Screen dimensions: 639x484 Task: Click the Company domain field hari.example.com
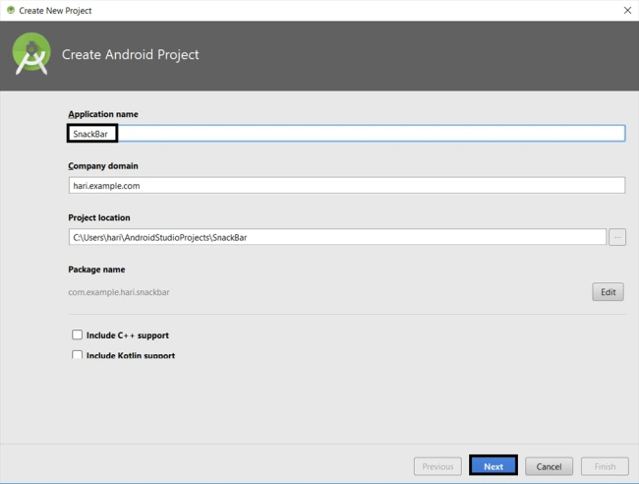[347, 186]
